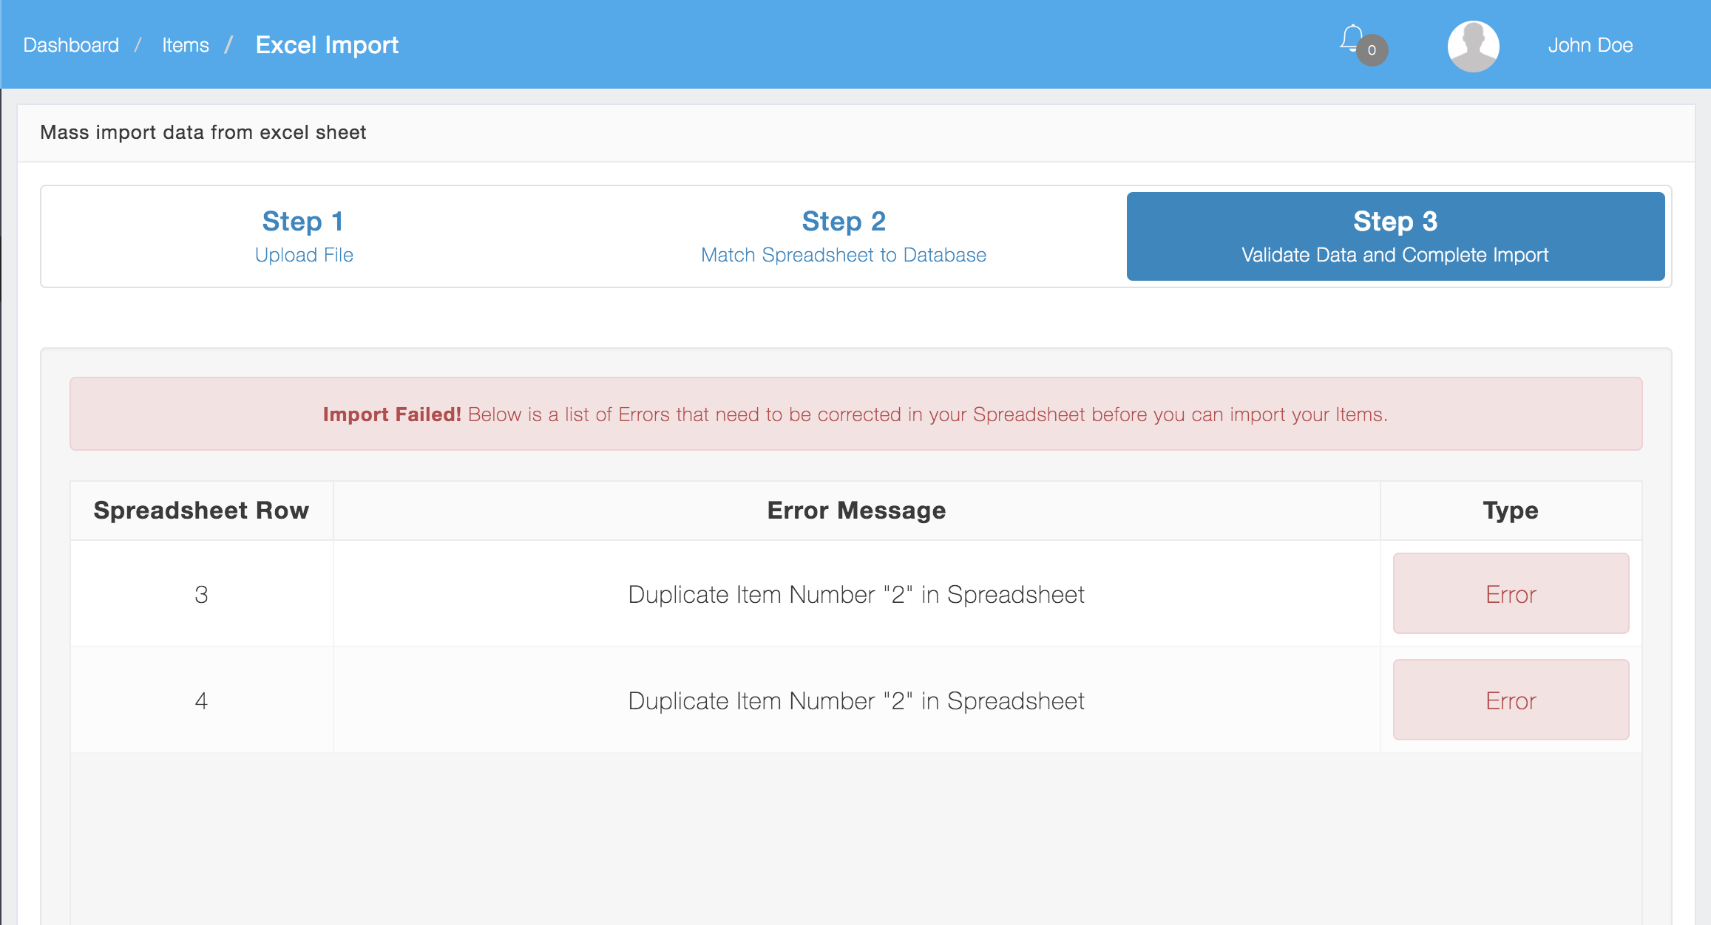Click spreadsheet row number 3 cell
Viewport: 1711px width, 925px height.
[201, 595]
